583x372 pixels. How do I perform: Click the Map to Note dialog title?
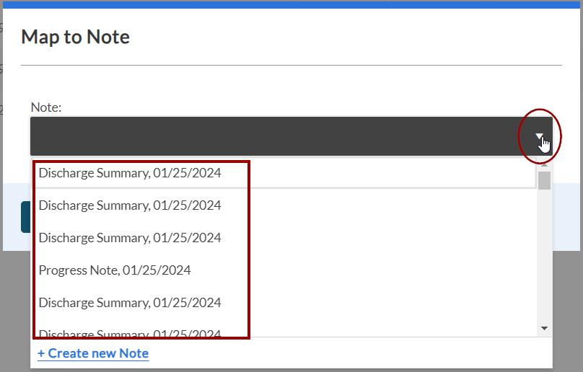76,37
